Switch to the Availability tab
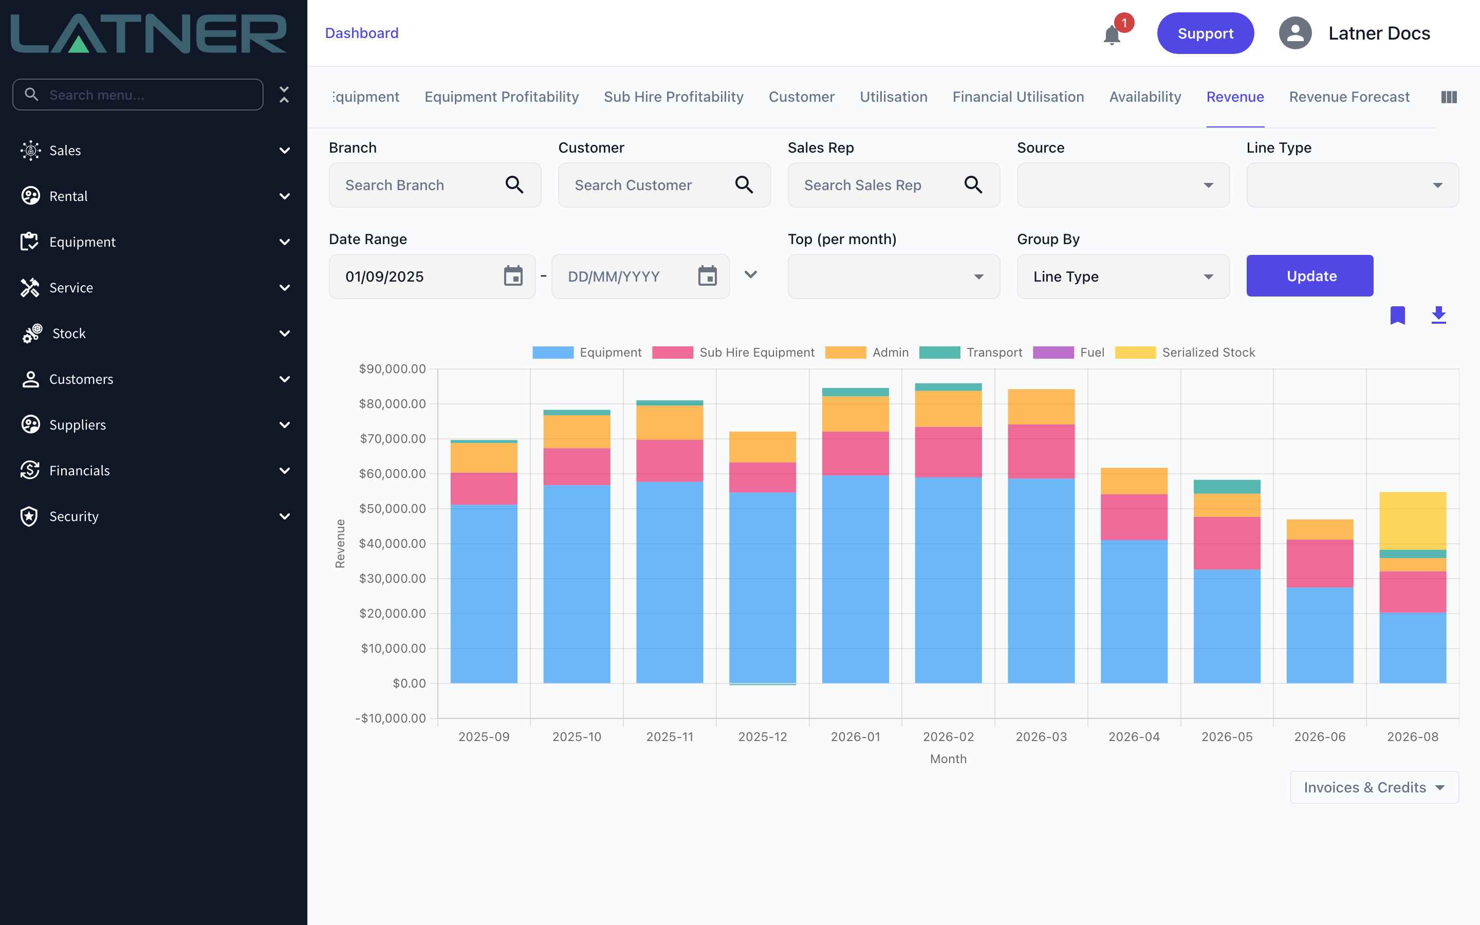This screenshot has width=1480, height=925. [x=1145, y=97]
